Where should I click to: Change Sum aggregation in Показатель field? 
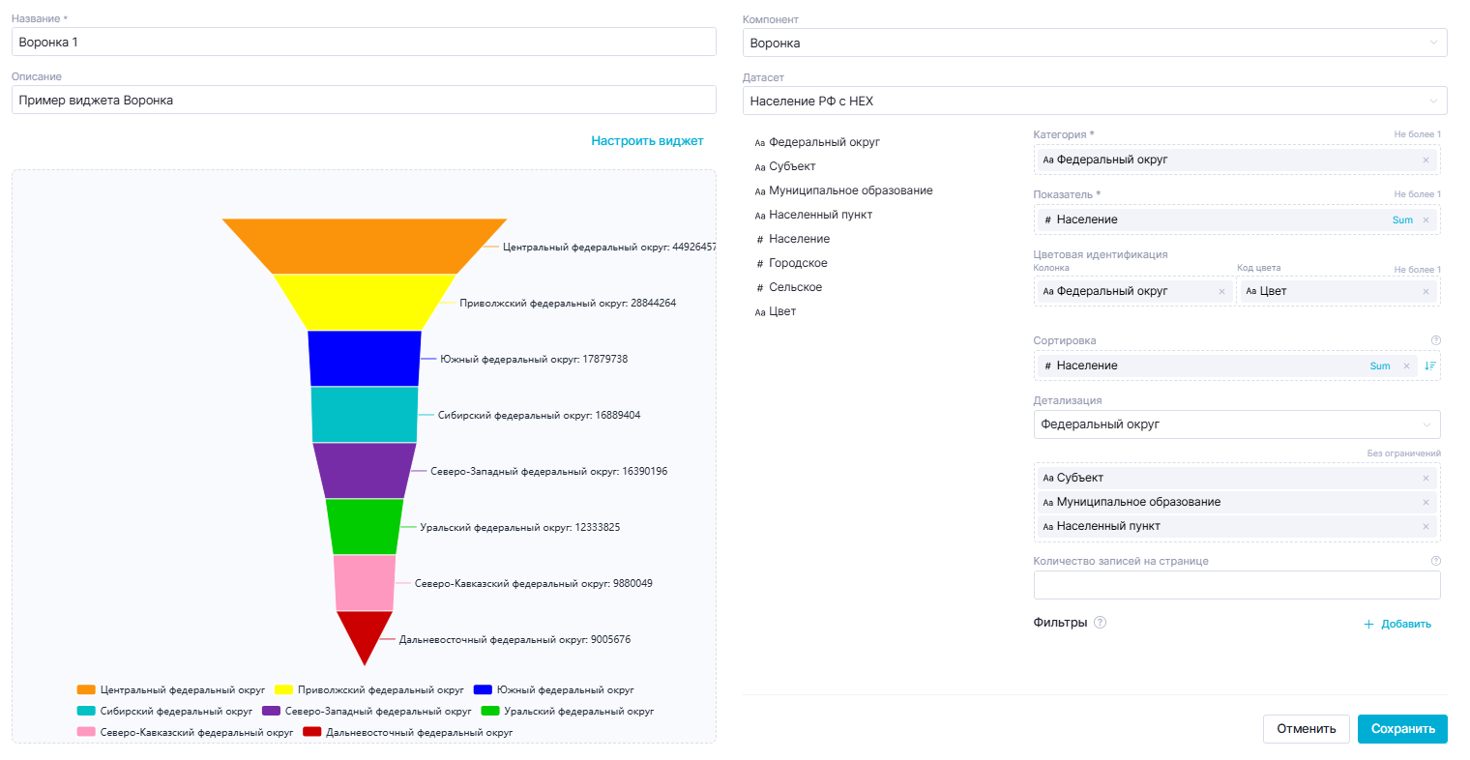point(1401,220)
